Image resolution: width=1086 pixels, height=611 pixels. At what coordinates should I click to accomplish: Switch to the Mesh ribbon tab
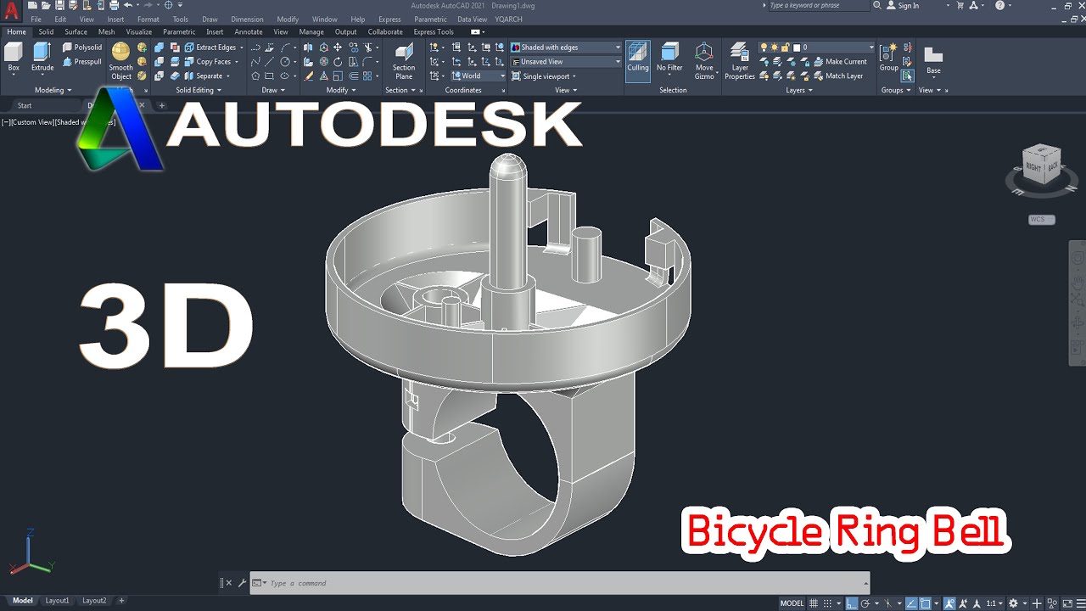point(106,32)
